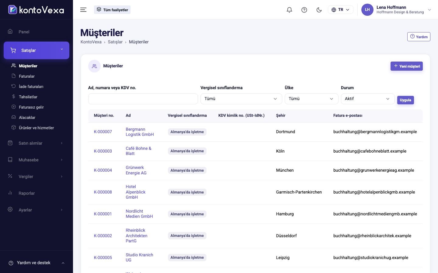Open the TR language dropdown
Image resolution: width=438 pixels, height=273 pixels.
(x=340, y=10)
